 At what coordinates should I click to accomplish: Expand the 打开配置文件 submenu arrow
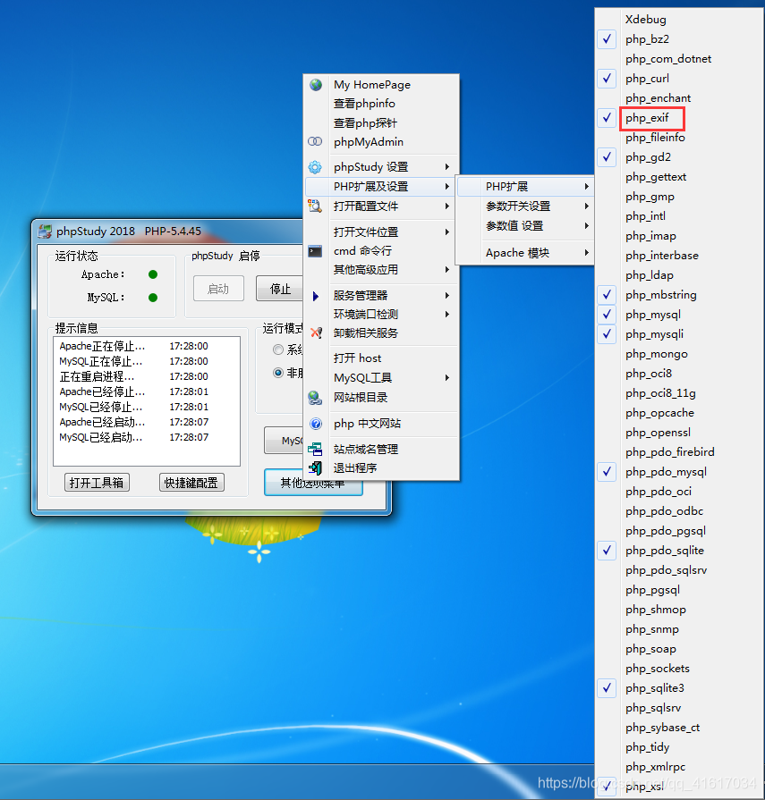point(446,206)
